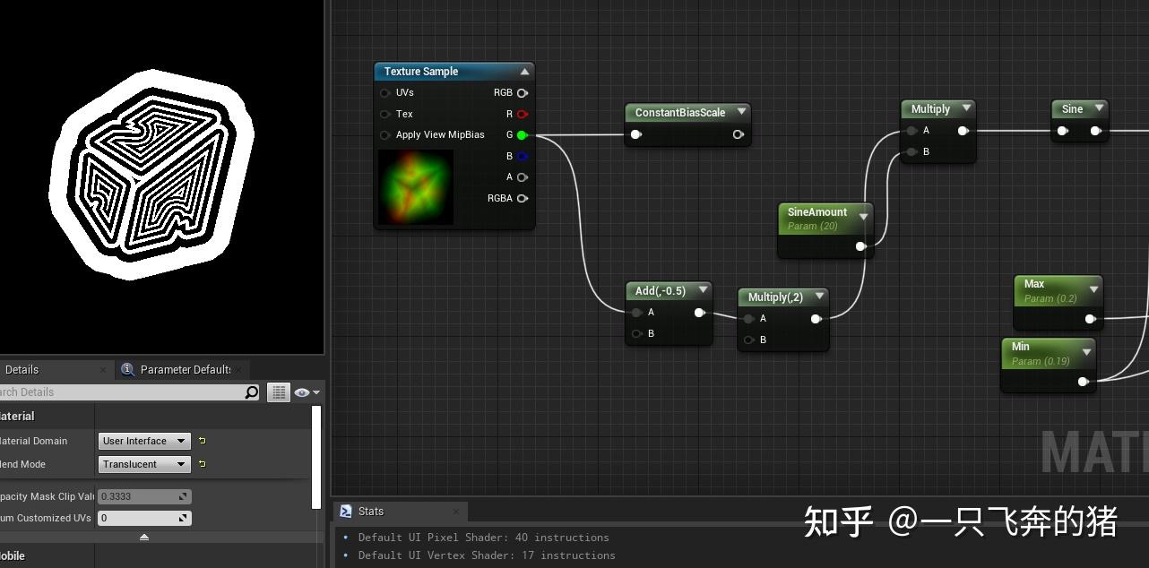Click the Mobile section header in Details
Screen dimensions: 1149x568
13,555
